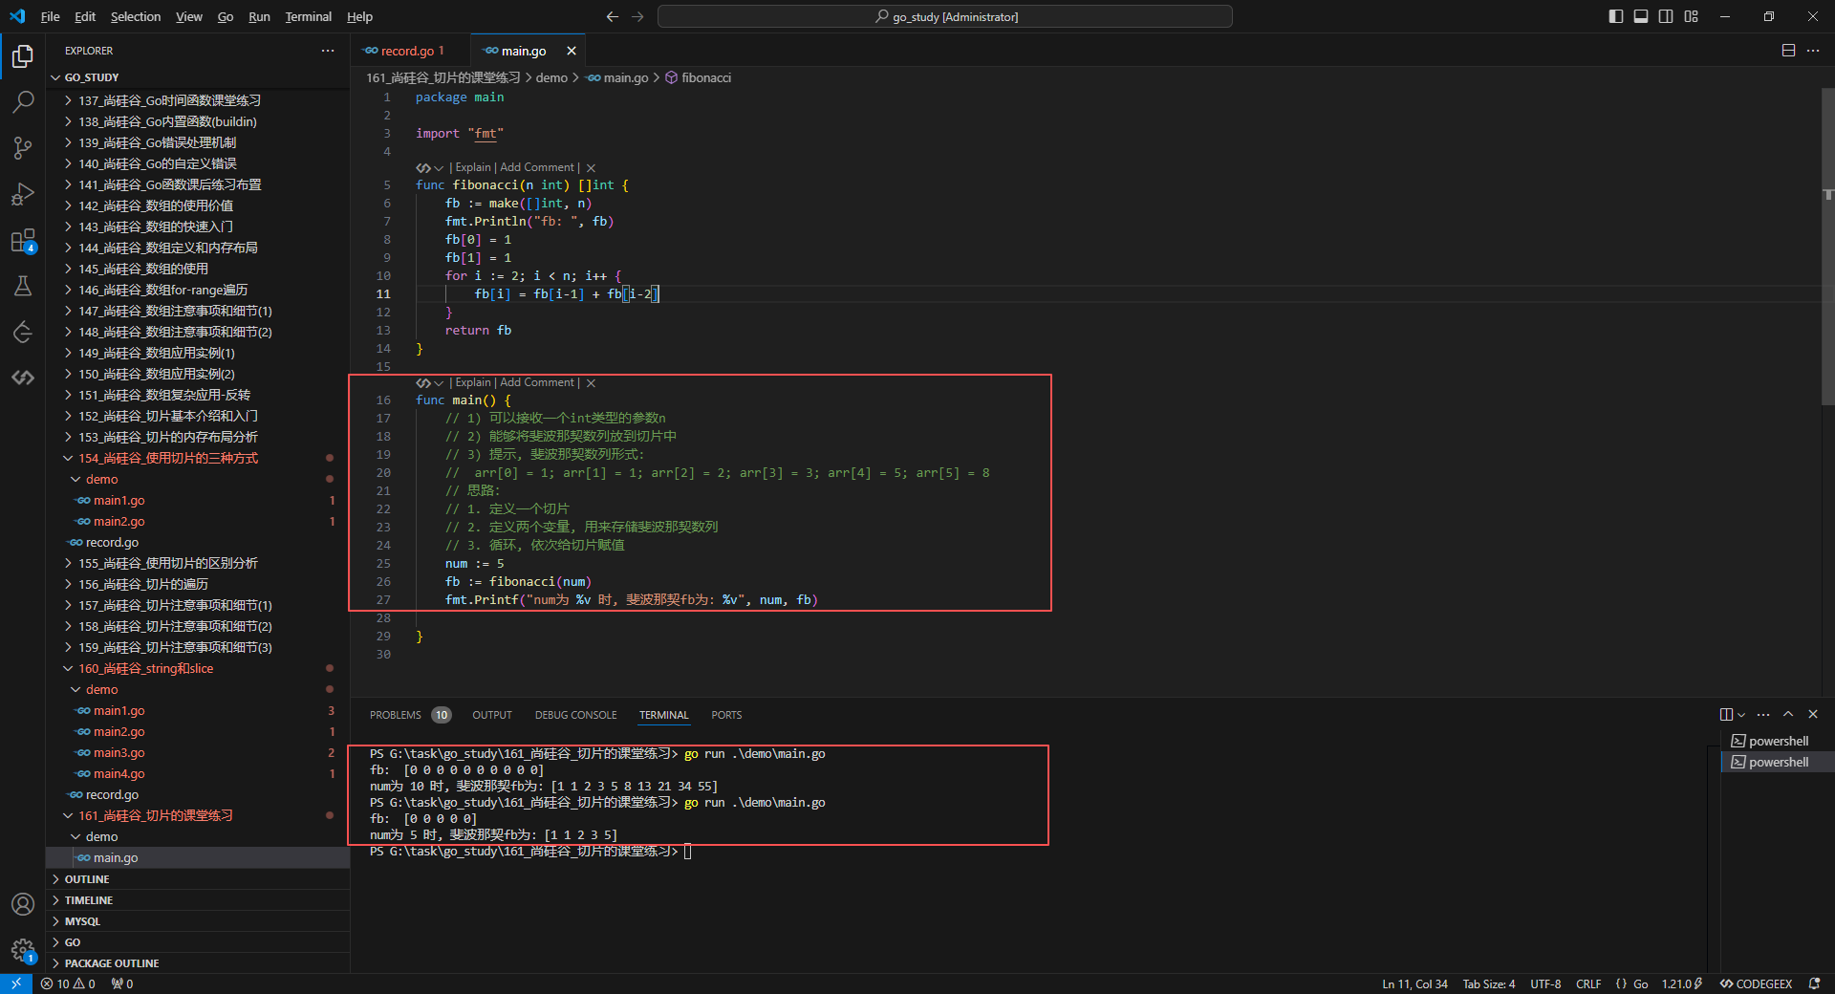
Task: Dismiss the code lens above func fibonacci
Action: point(591,168)
